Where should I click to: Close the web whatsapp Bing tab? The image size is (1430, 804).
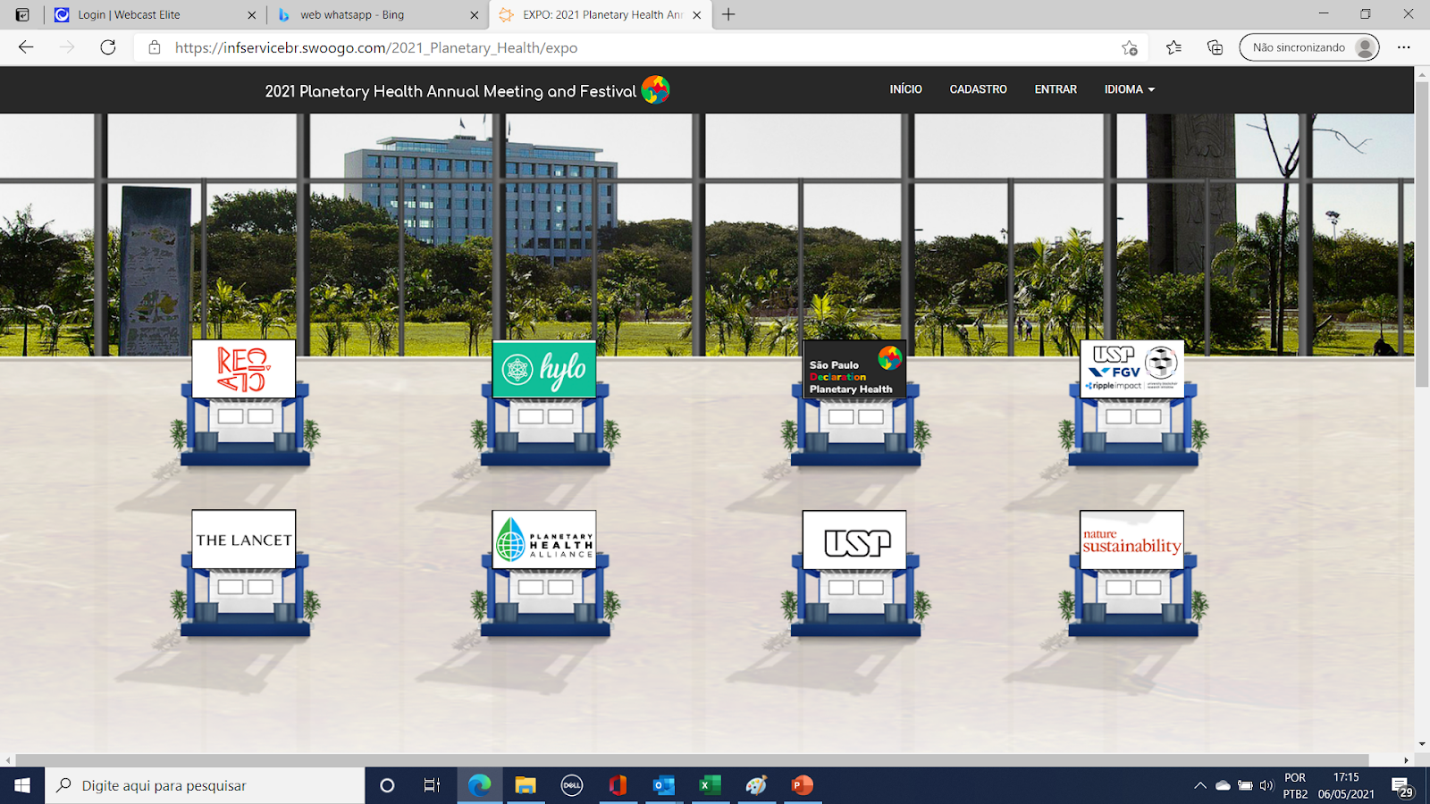click(x=474, y=14)
